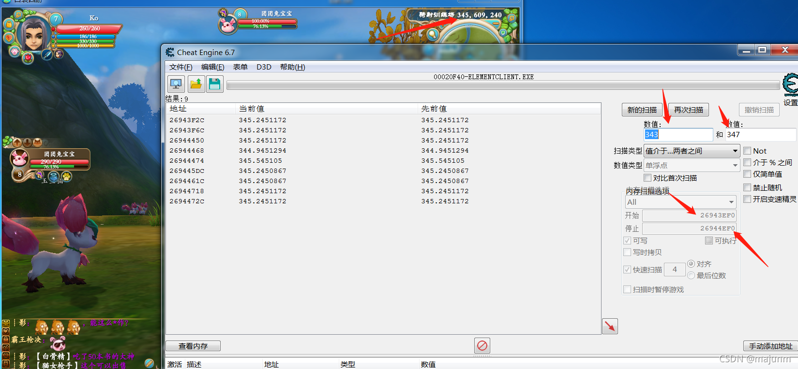Toggle 仅简单值 checkbox

click(747, 174)
